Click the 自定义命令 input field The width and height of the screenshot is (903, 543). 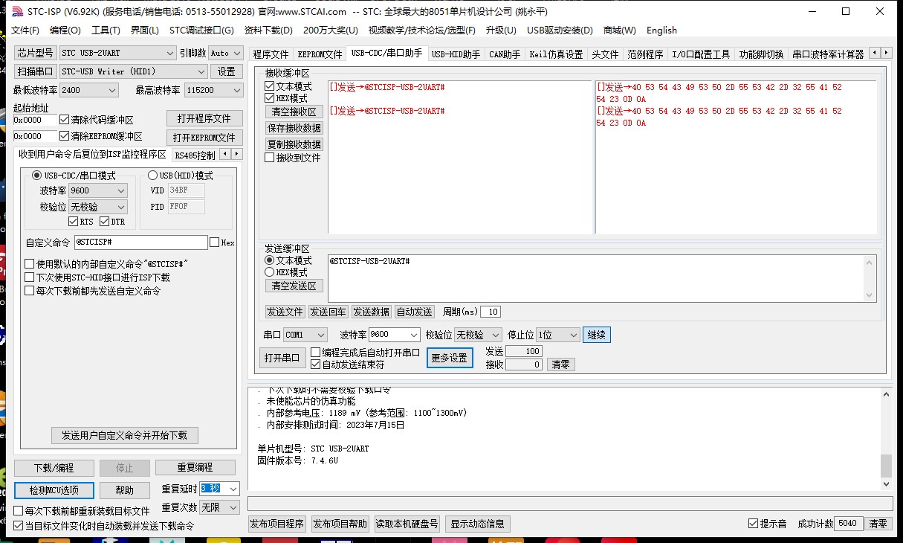point(140,242)
